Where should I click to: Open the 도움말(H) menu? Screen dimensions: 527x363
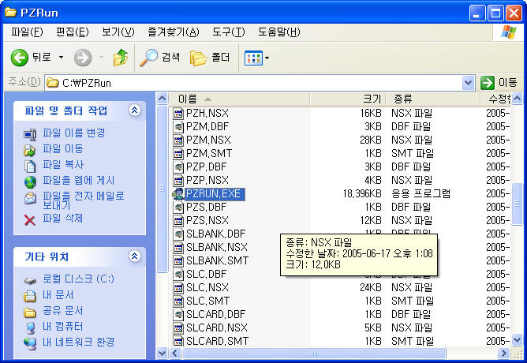click(279, 32)
